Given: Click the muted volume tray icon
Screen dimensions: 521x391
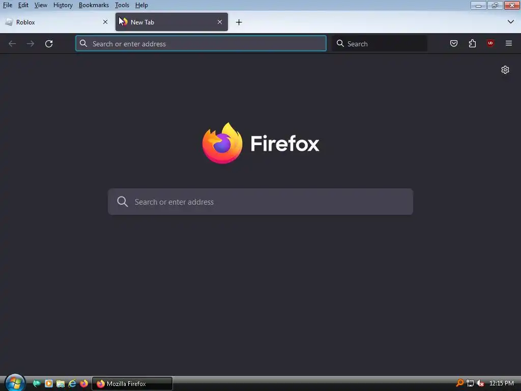Looking at the screenshot, I should 480,383.
